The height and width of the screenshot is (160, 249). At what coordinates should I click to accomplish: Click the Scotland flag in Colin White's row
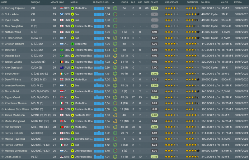62,14
